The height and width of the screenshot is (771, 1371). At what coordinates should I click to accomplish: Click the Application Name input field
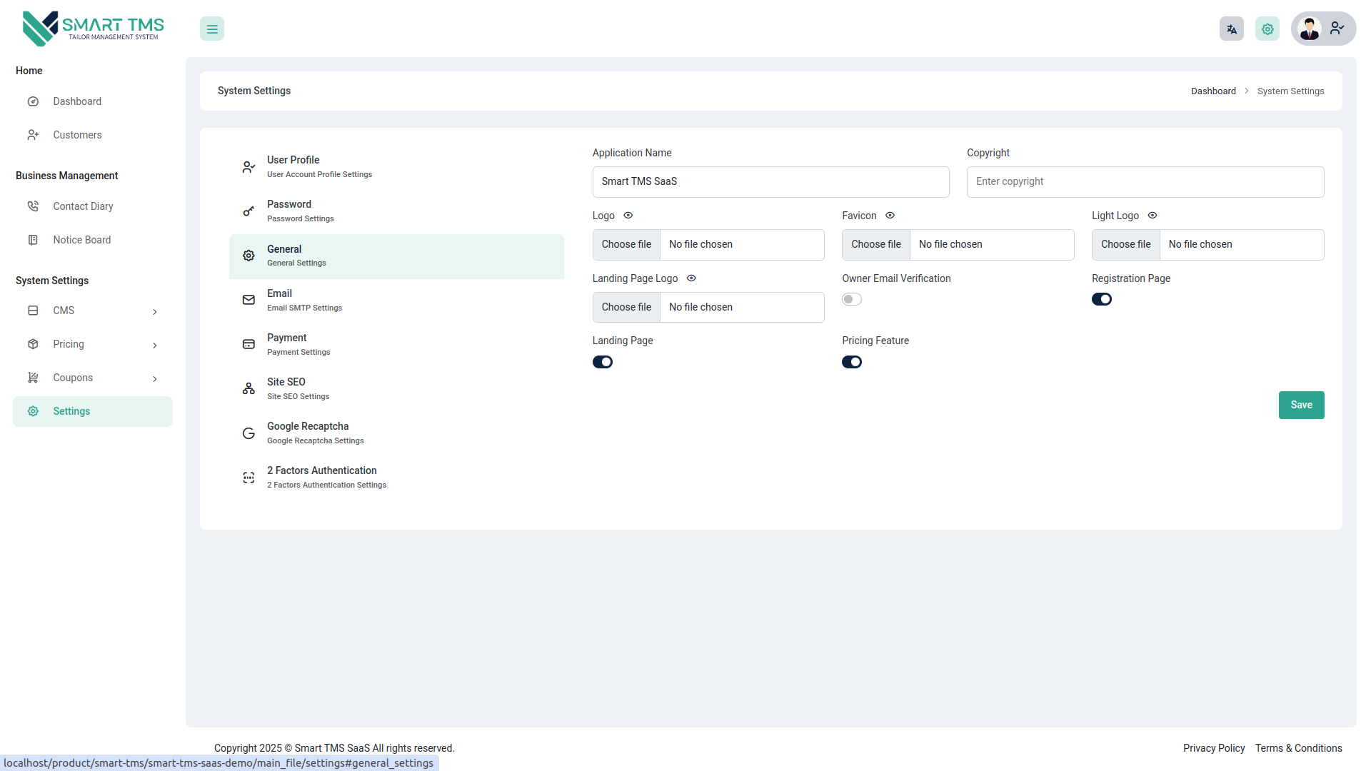tap(771, 181)
